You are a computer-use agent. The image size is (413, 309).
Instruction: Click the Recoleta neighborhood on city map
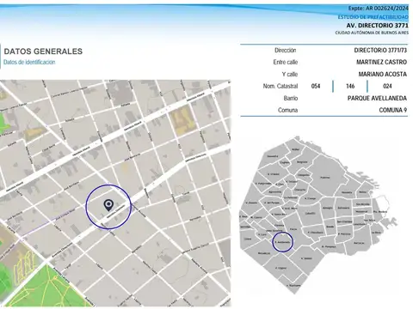[x=347, y=192]
